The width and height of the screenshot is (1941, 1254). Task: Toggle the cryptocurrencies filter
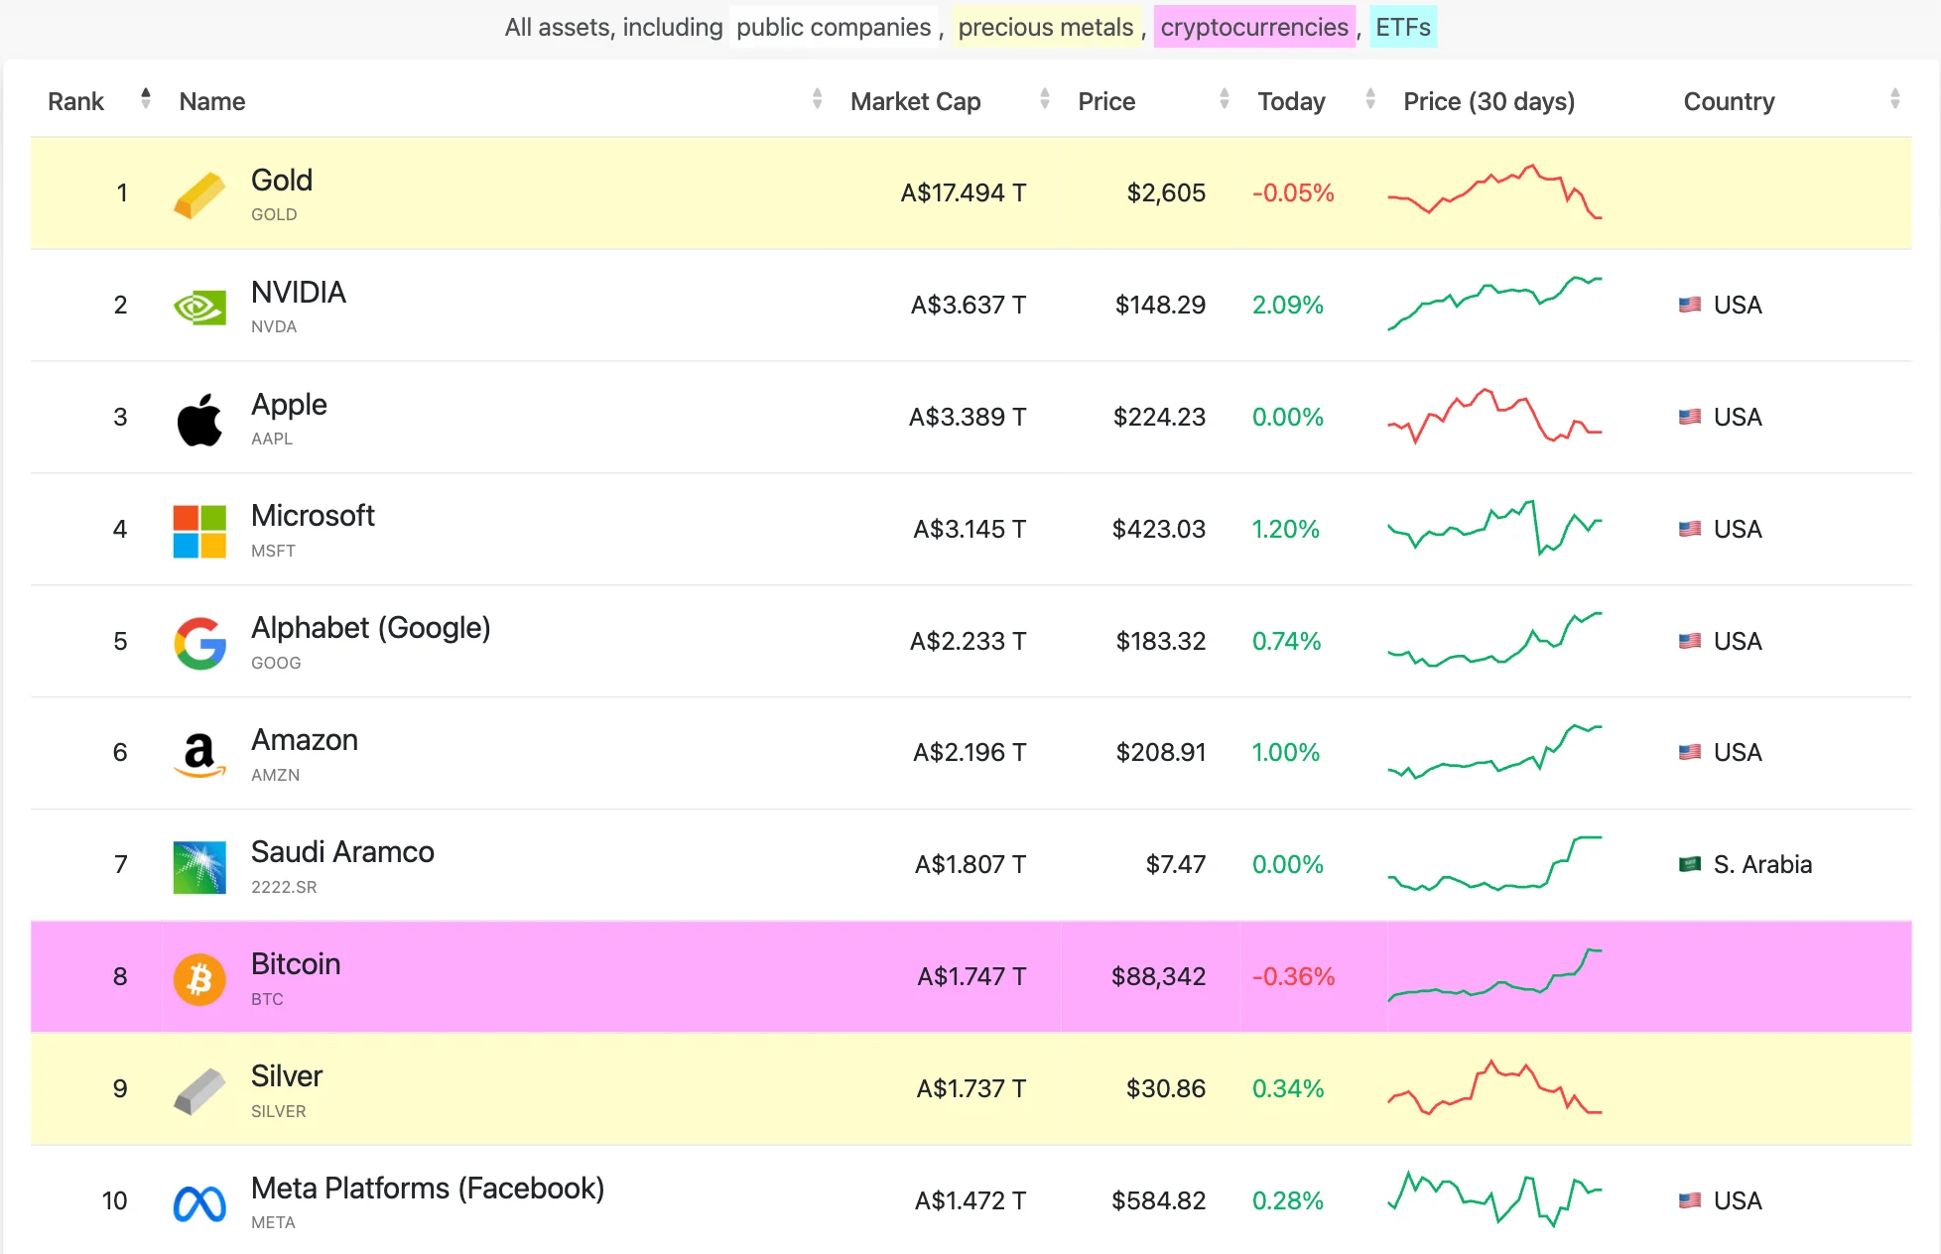pos(1254,28)
